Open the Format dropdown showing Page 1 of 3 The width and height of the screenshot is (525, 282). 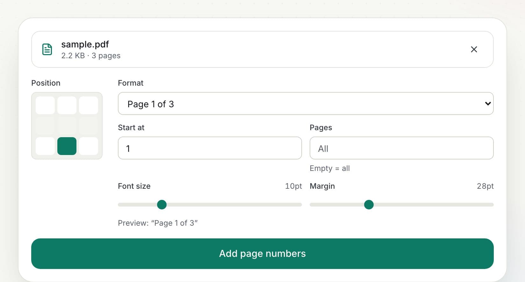tap(306, 103)
